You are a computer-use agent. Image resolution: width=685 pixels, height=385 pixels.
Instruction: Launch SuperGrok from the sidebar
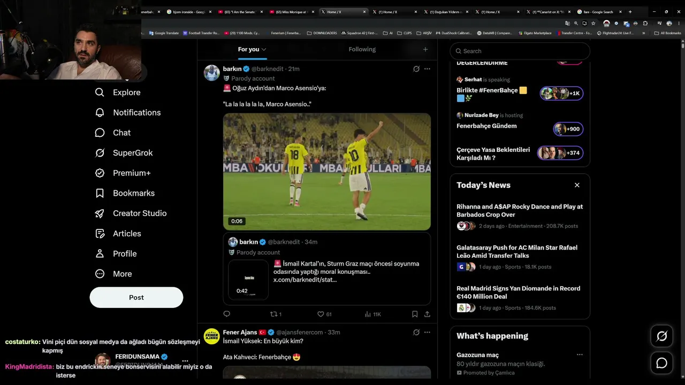(124, 153)
